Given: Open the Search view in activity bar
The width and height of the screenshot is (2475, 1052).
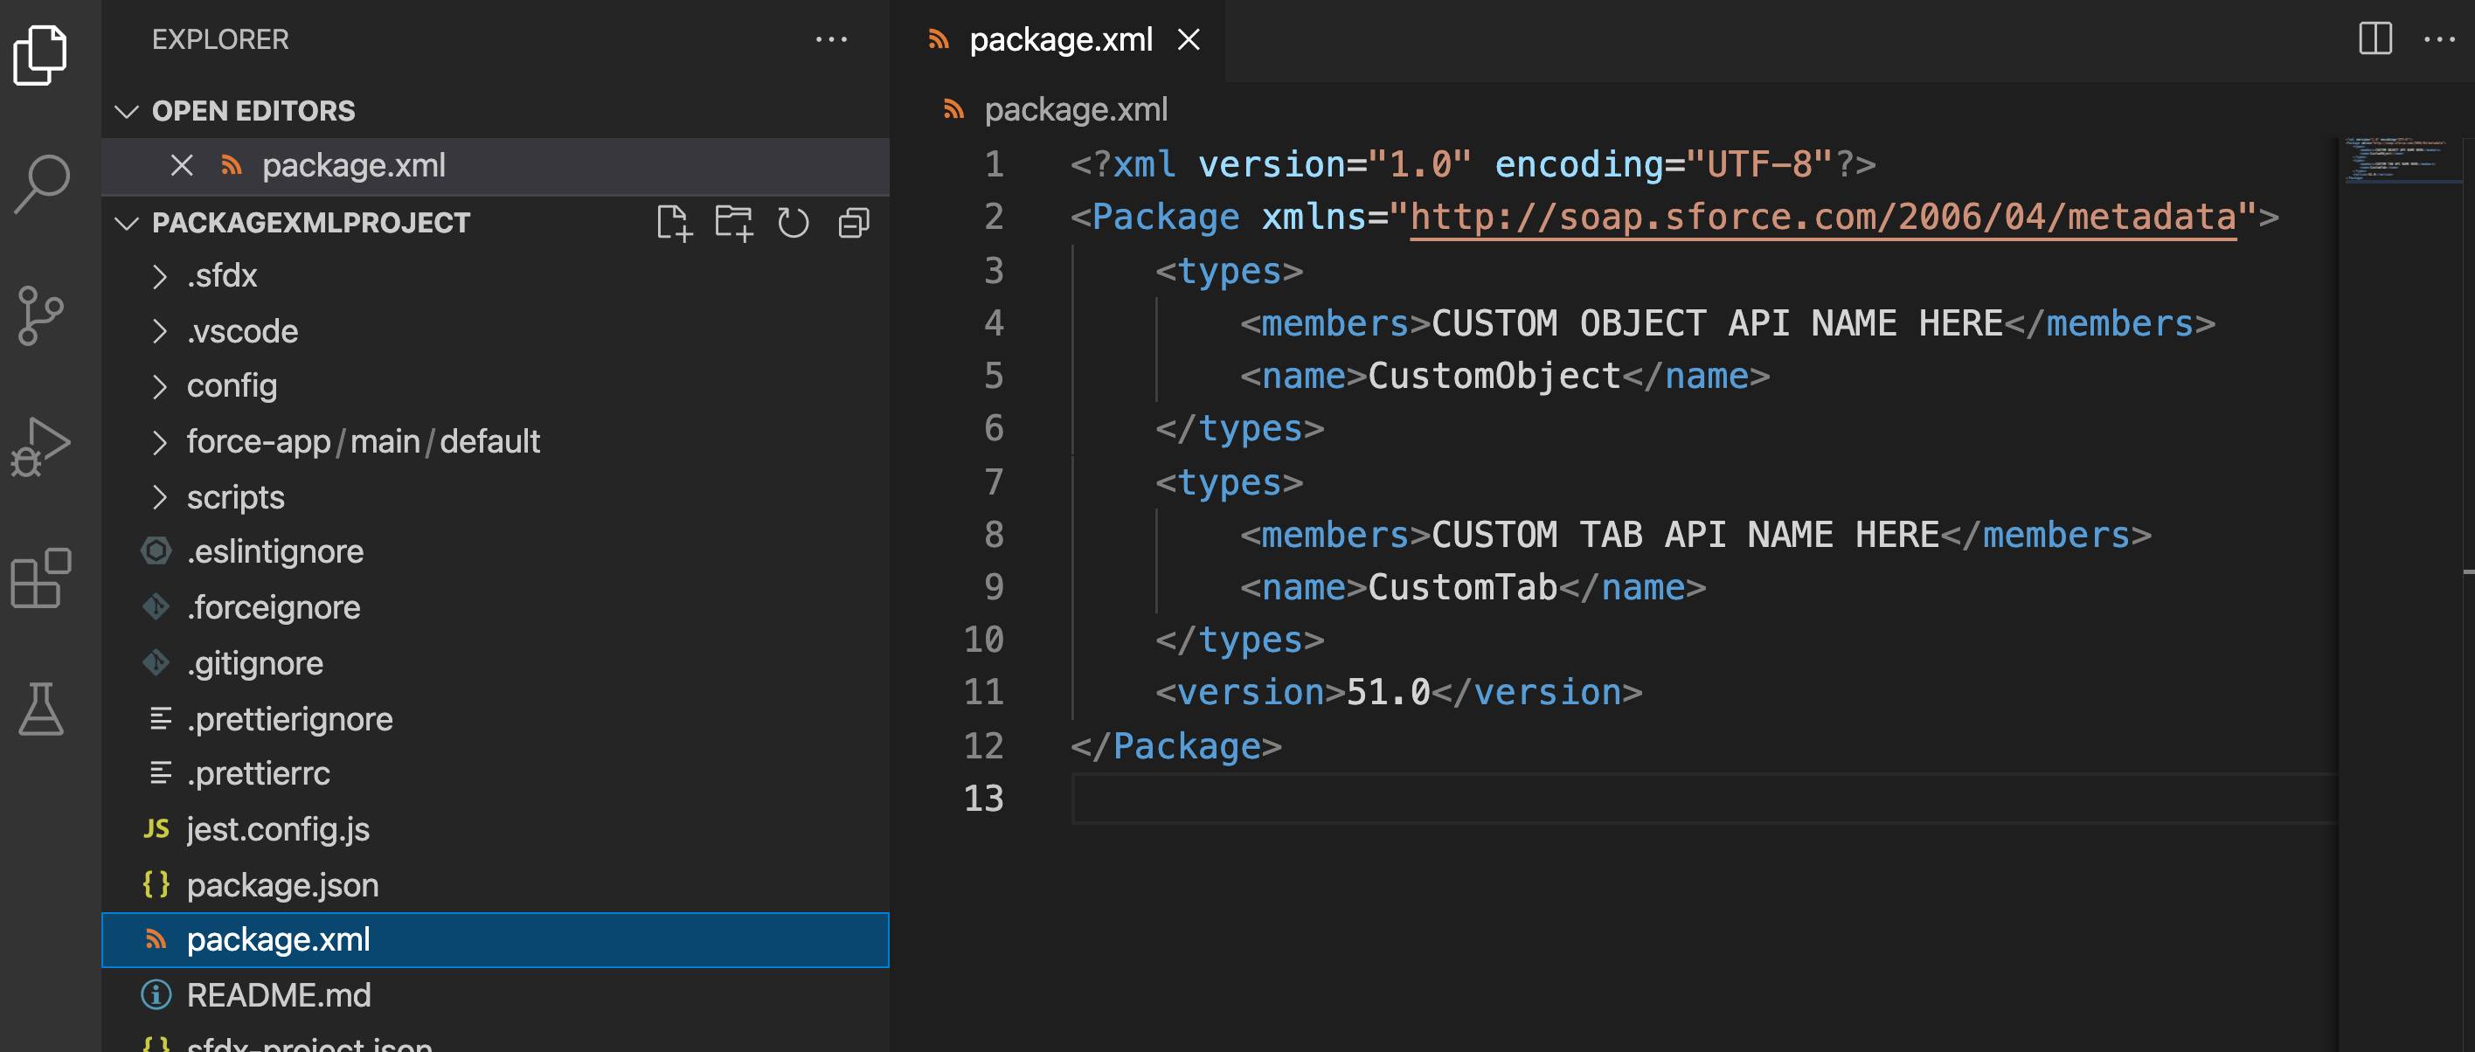Looking at the screenshot, I should pos(41,183).
